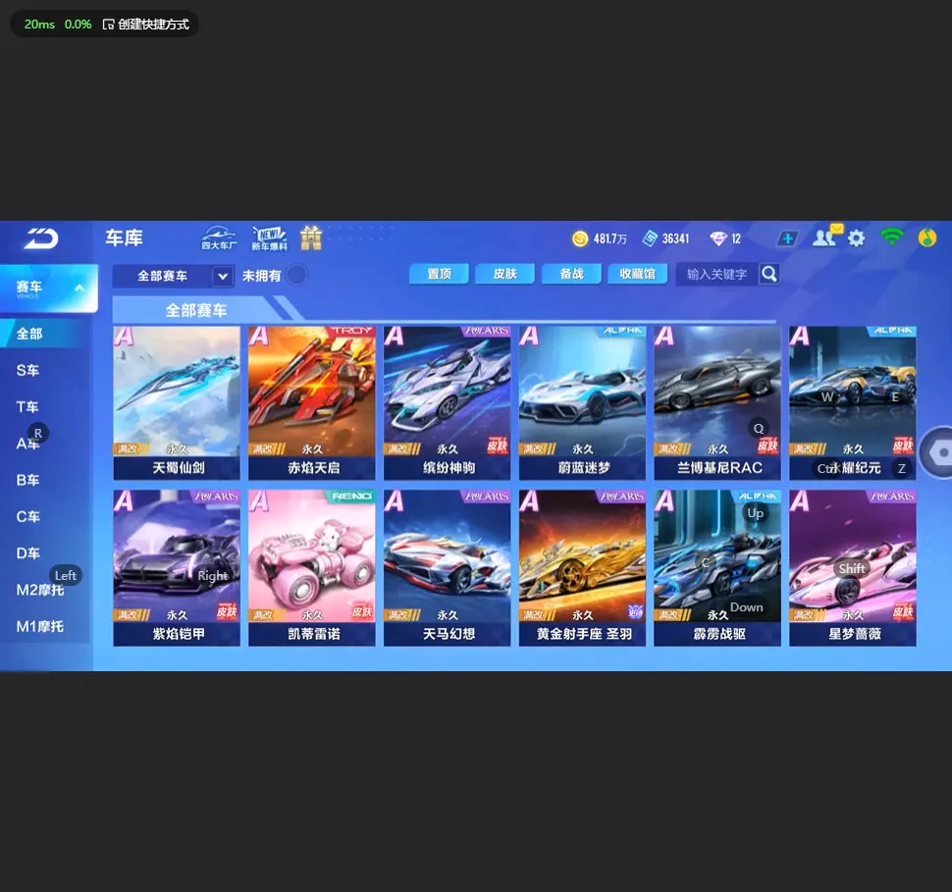The width and height of the screenshot is (952, 892).
Task: Click the 481.7万 coin balance
Action: pos(610,238)
